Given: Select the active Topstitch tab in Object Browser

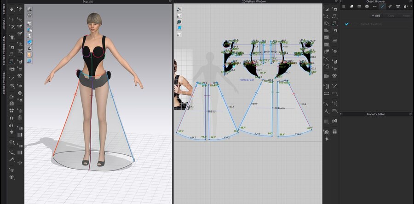Looking at the screenshot, I should (x=382, y=7).
